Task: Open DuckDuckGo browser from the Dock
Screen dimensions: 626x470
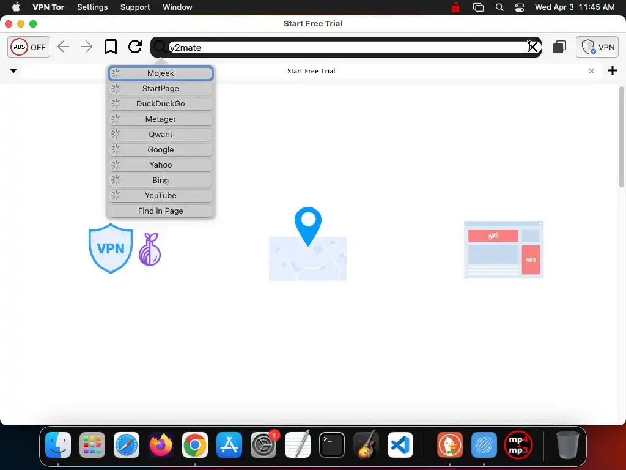Action: pos(450,445)
